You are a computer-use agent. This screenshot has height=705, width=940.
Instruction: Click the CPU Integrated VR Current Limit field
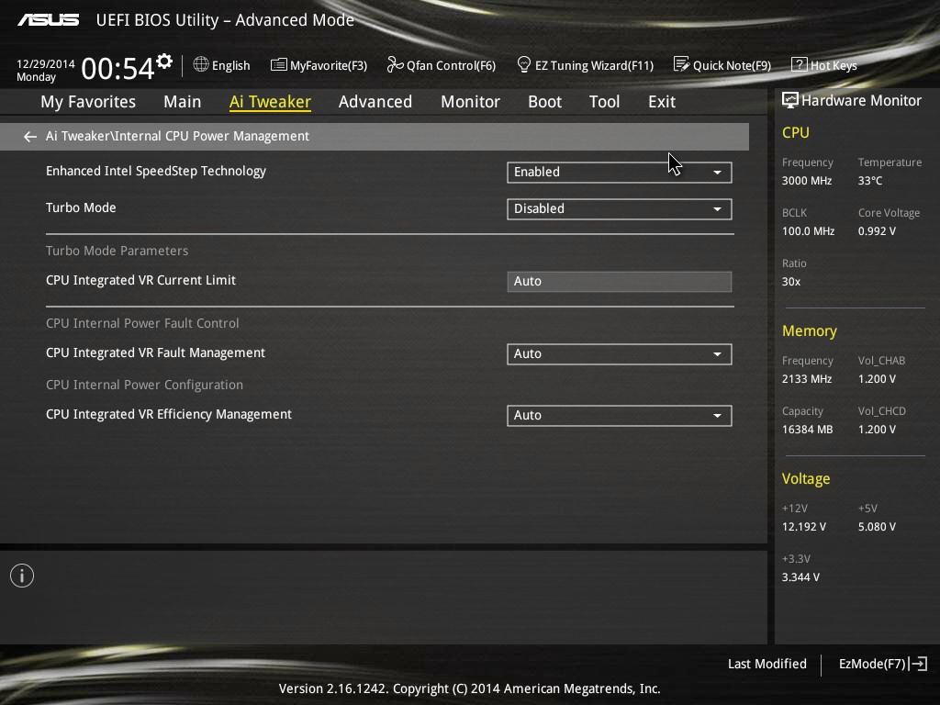tap(620, 281)
